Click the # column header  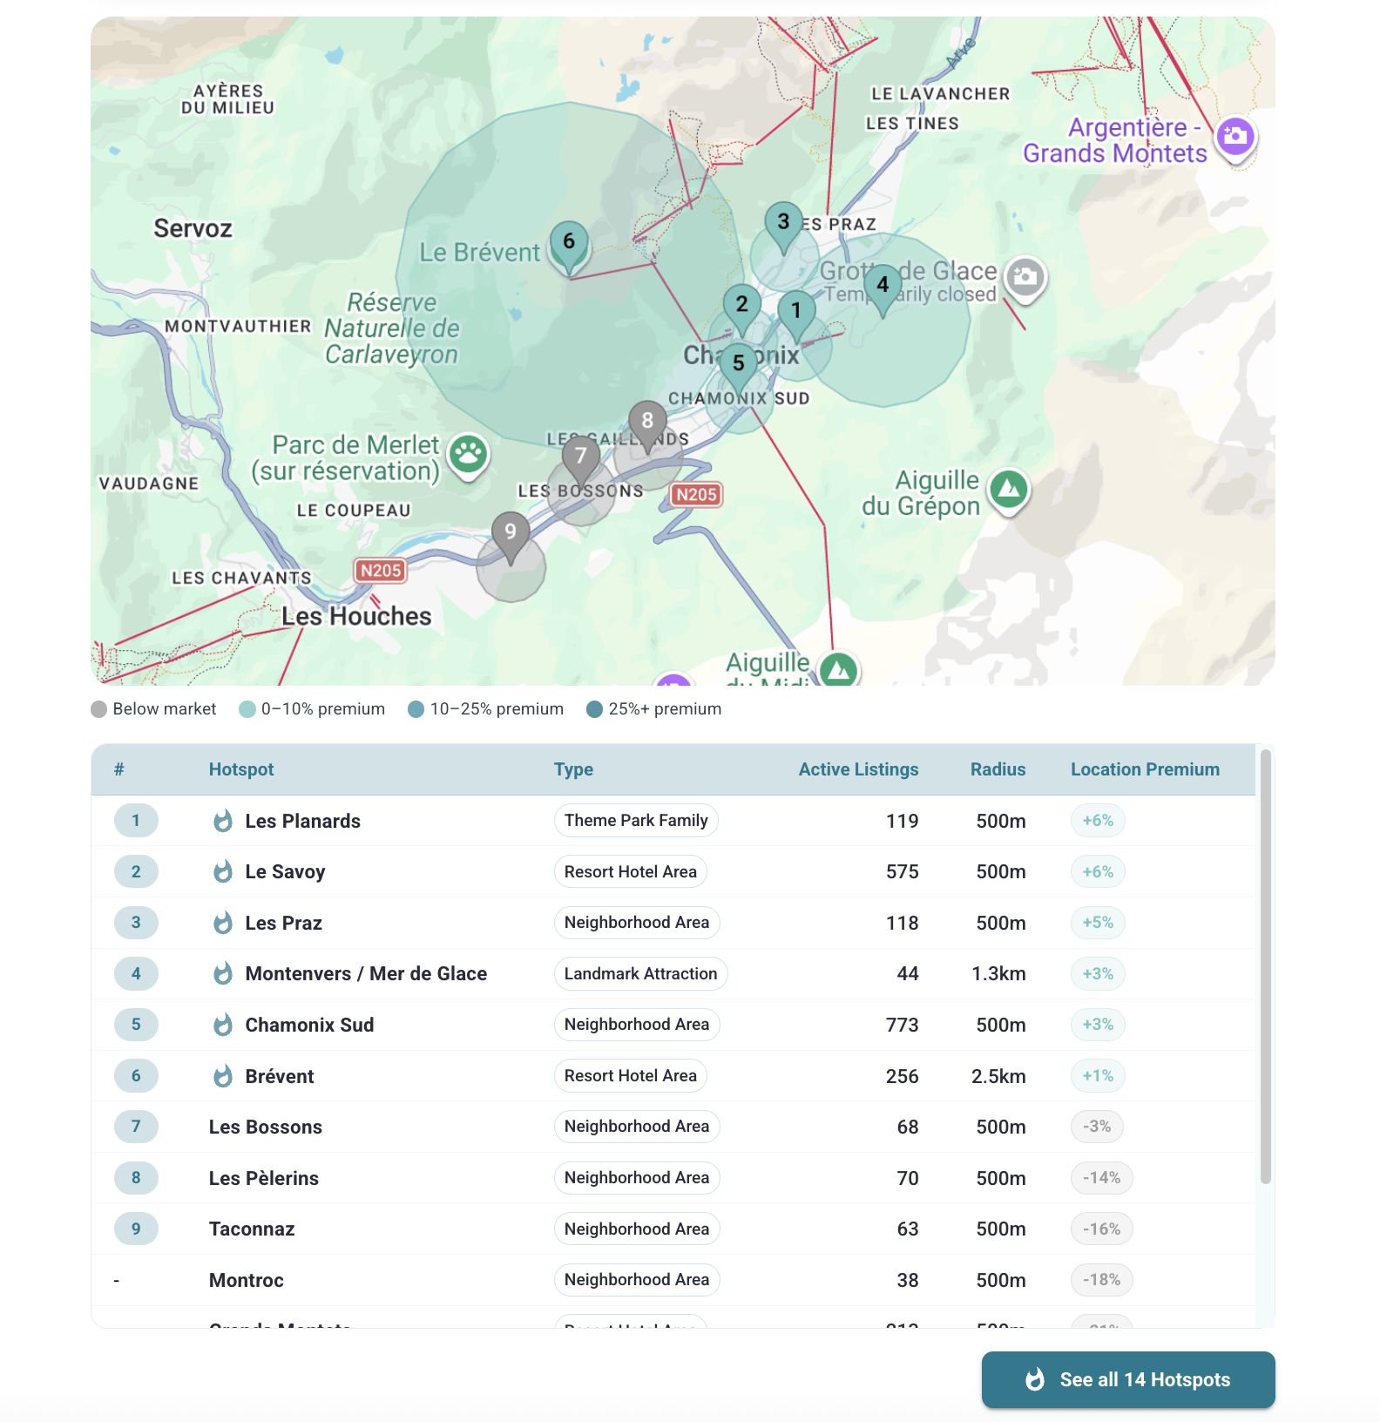tap(119, 769)
